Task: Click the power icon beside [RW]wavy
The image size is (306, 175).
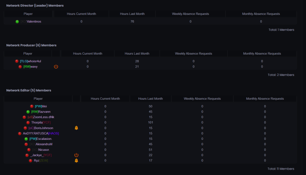Action: [x=56, y=66]
